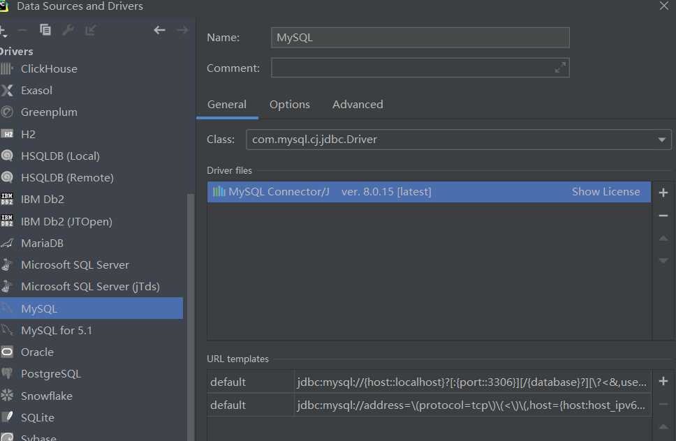Click the Exasol X icon
This screenshot has width=676, height=441.
pyautogui.click(x=6, y=91)
